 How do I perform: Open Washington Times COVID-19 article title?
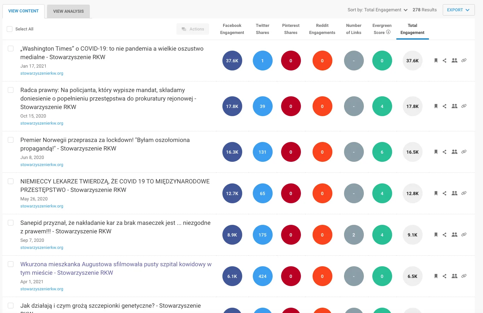(112, 53)
